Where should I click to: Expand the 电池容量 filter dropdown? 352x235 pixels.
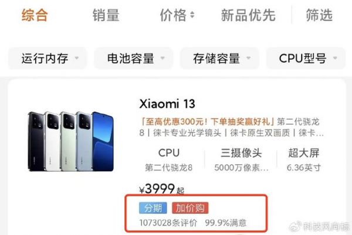[133, 58]
